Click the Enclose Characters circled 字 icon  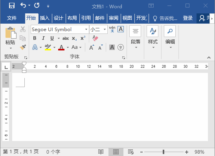point(121,47)
